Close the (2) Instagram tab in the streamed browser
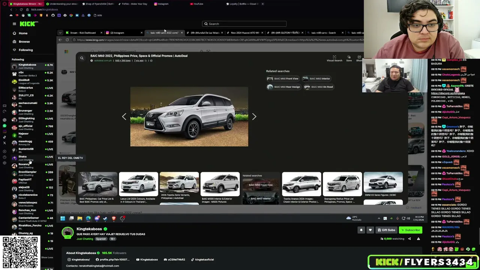This screenshot has height=270, width=480. click(x=141, y=33)
